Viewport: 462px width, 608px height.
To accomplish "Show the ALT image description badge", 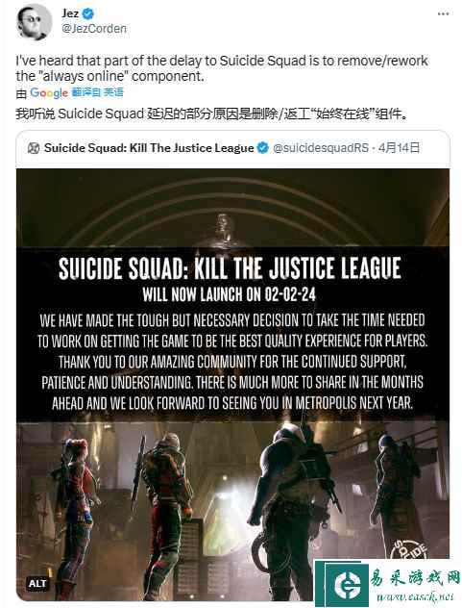I will (x=37, y=583).
